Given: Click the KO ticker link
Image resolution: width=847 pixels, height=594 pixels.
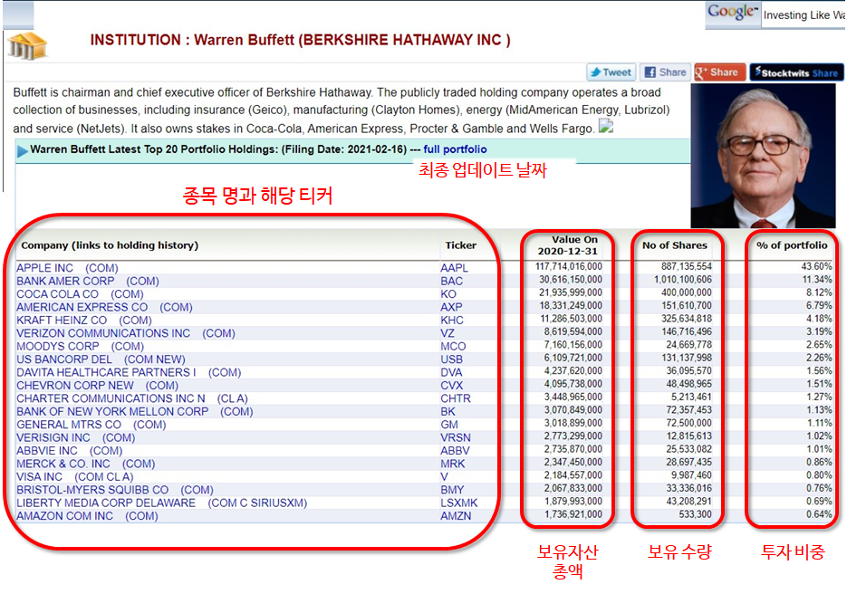Looking at the screenshot, I should click(x=448, y=294).
